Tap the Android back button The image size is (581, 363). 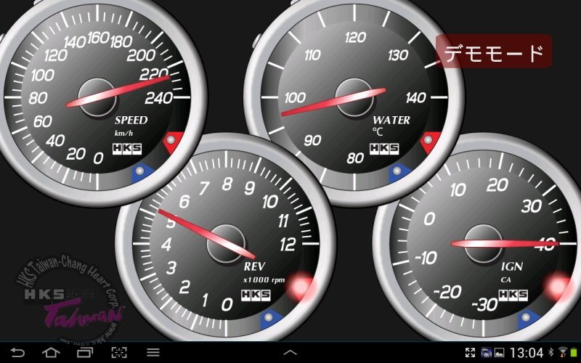[x=17, y=352]
